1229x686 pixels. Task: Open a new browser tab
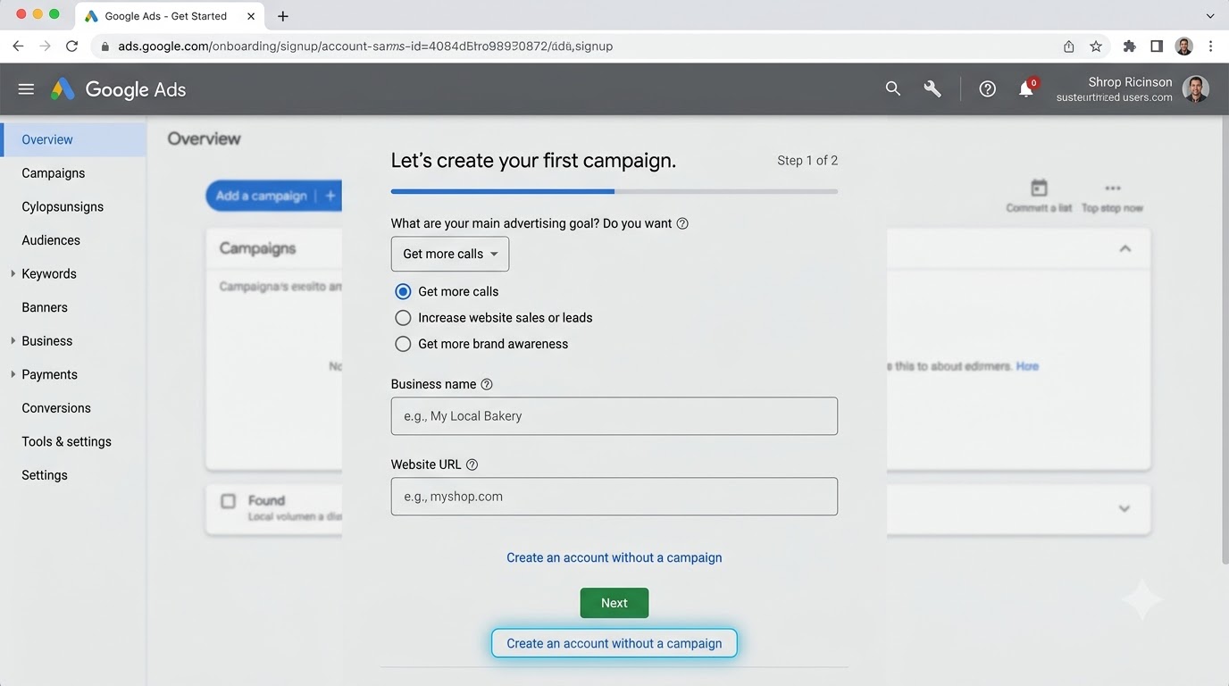coord(283,16)
